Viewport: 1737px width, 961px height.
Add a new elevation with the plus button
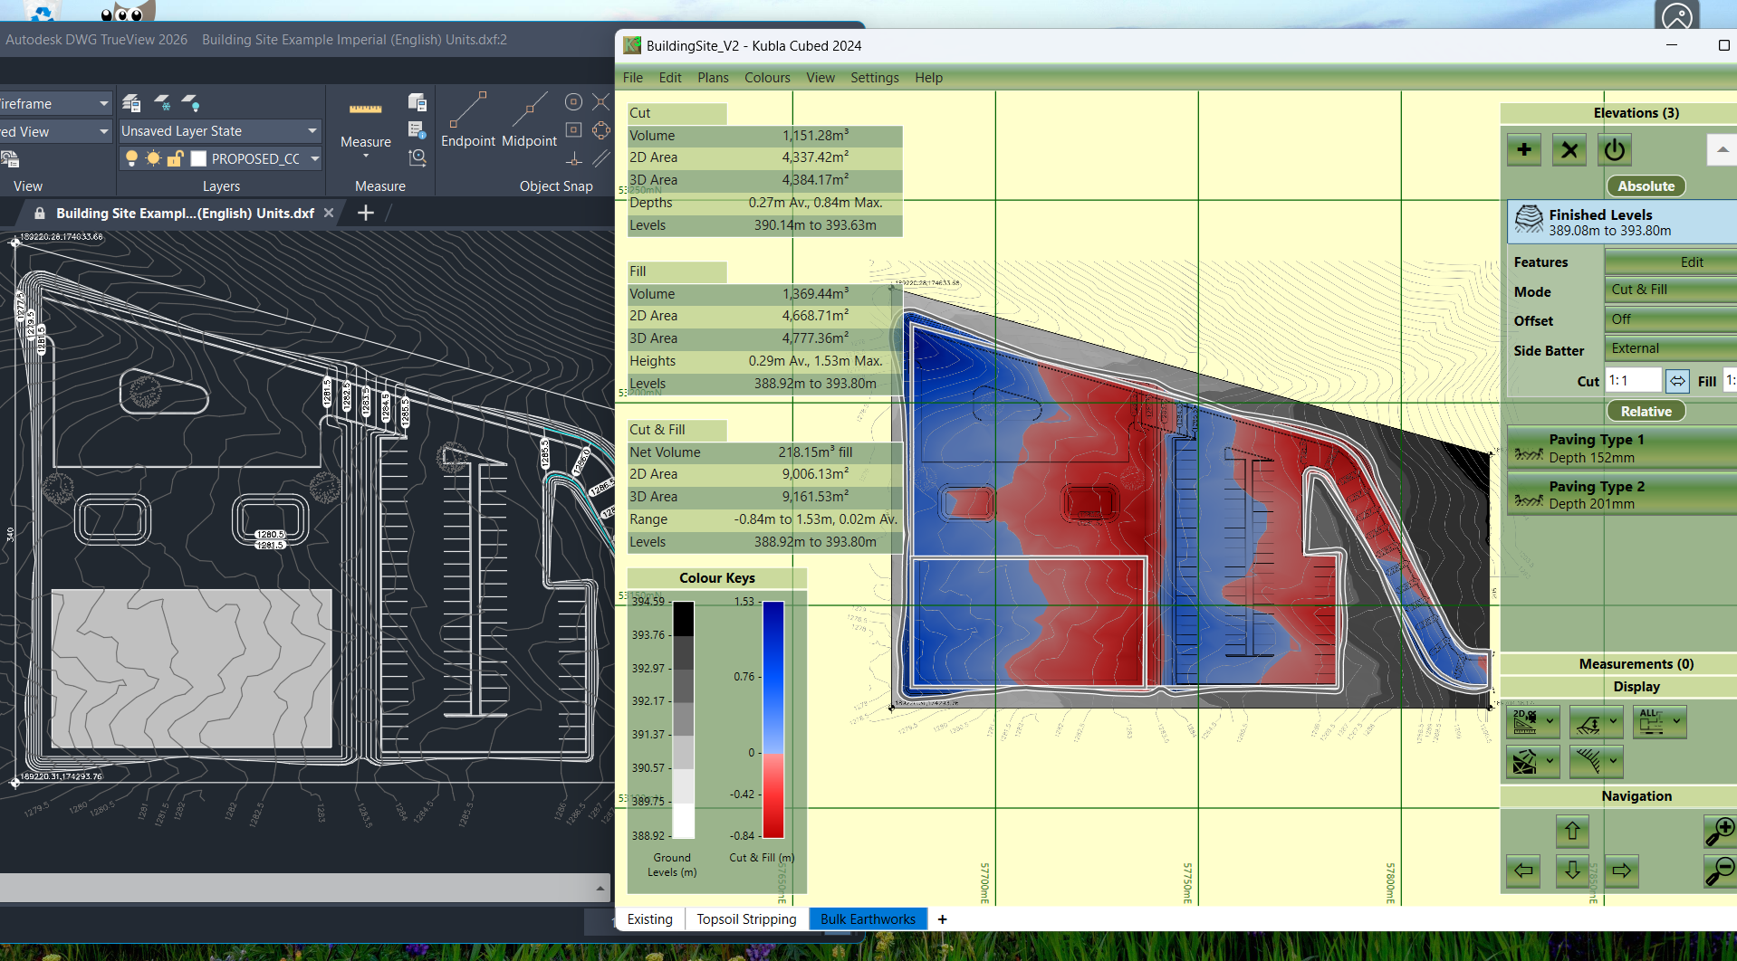click(1524, 150)
